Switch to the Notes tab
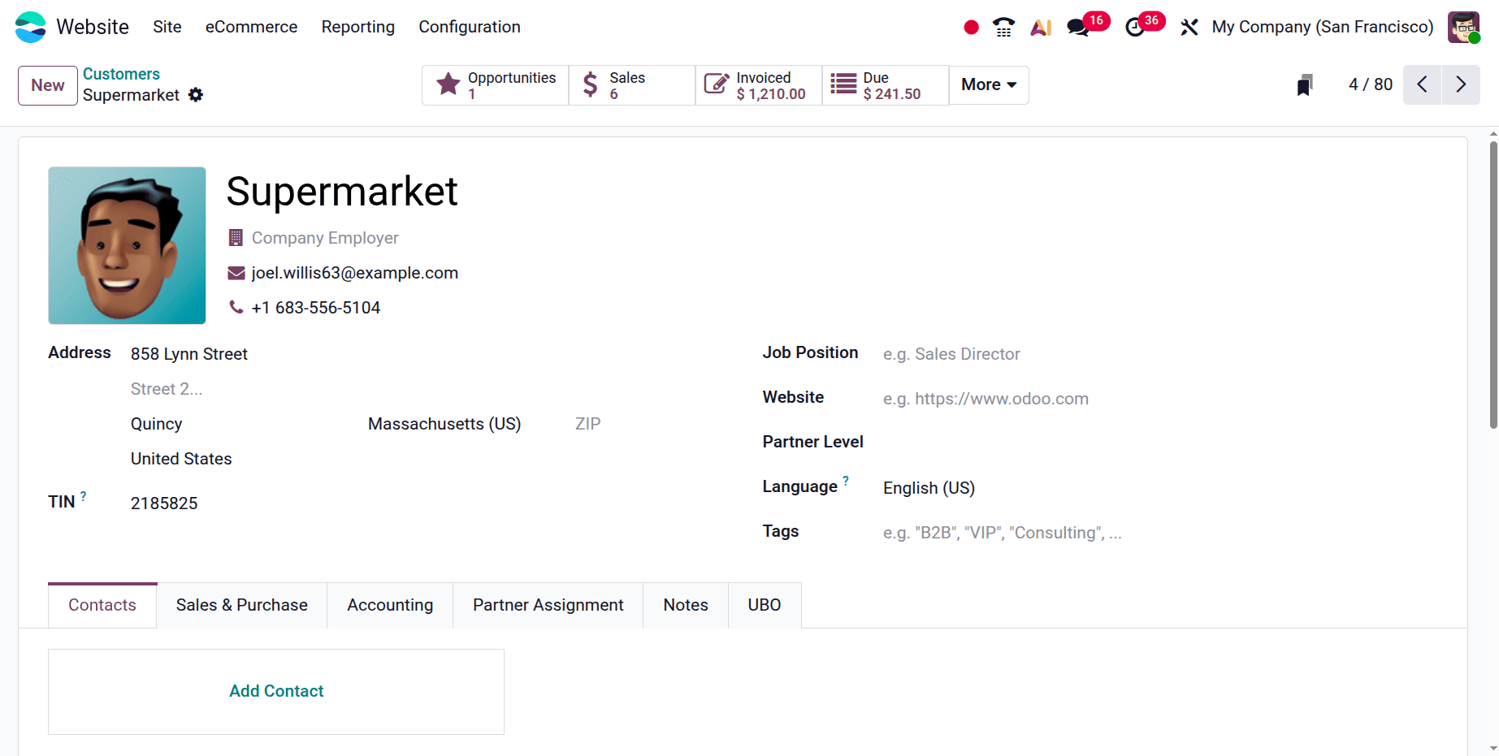Image resolution: width=1499 pixels, height=756 pixels. [x=686, y=605]
